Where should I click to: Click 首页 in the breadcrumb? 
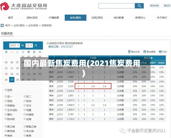(8, 25)
